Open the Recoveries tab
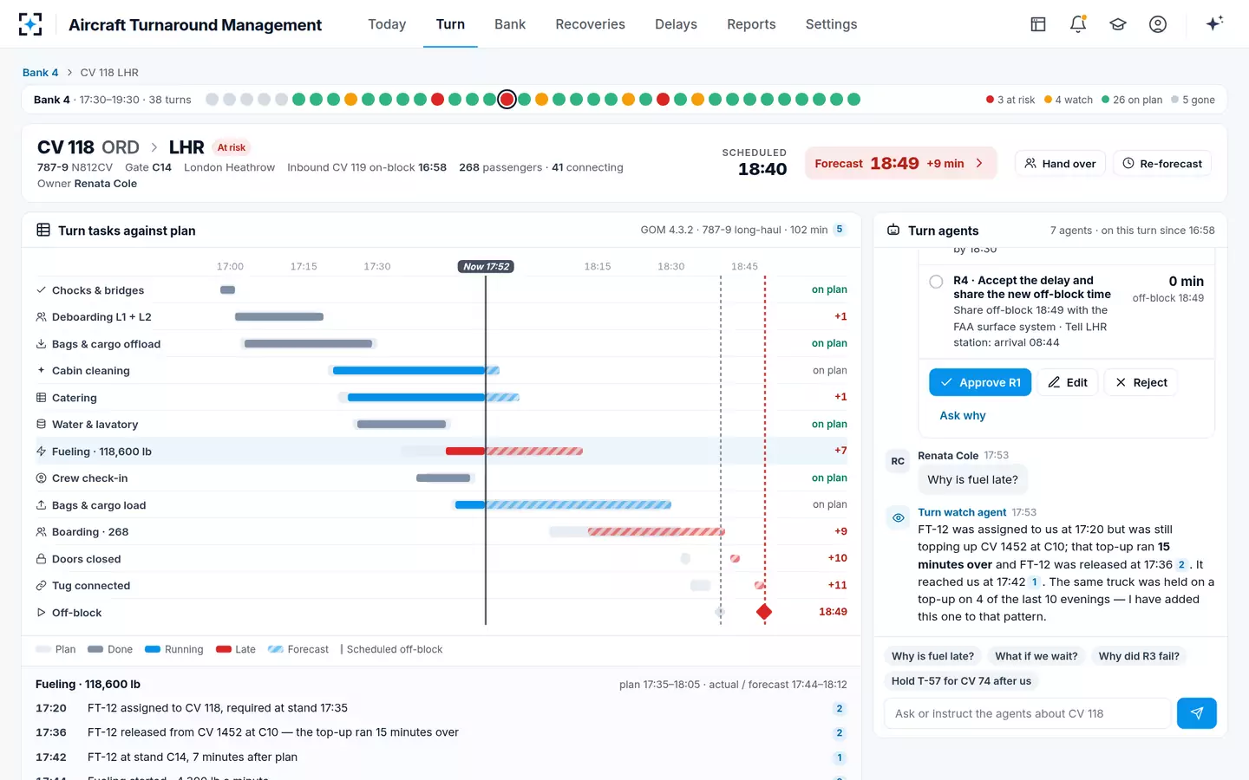The width and height of the screenshot is (1249, 780). [x=590, y=24]
